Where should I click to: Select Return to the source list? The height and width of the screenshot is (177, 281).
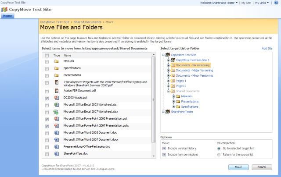click(219, 155)
